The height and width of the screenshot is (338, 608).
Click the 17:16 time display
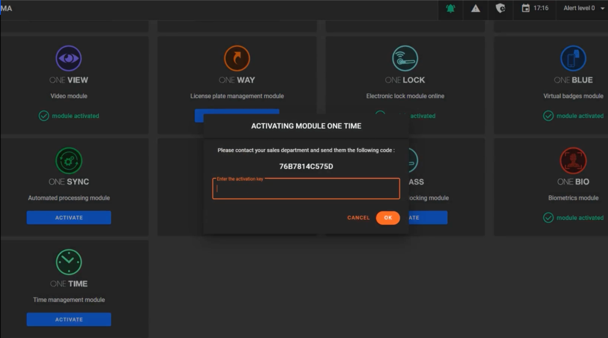540,8
